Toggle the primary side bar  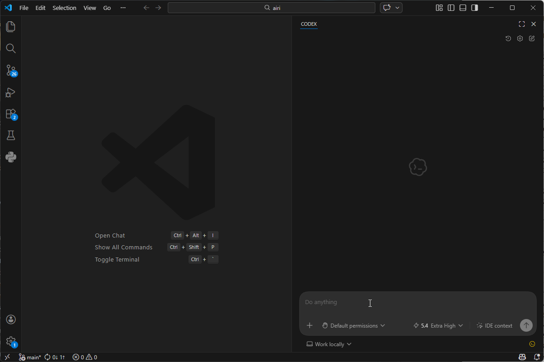pyautogui.click(x=451, y=8)
